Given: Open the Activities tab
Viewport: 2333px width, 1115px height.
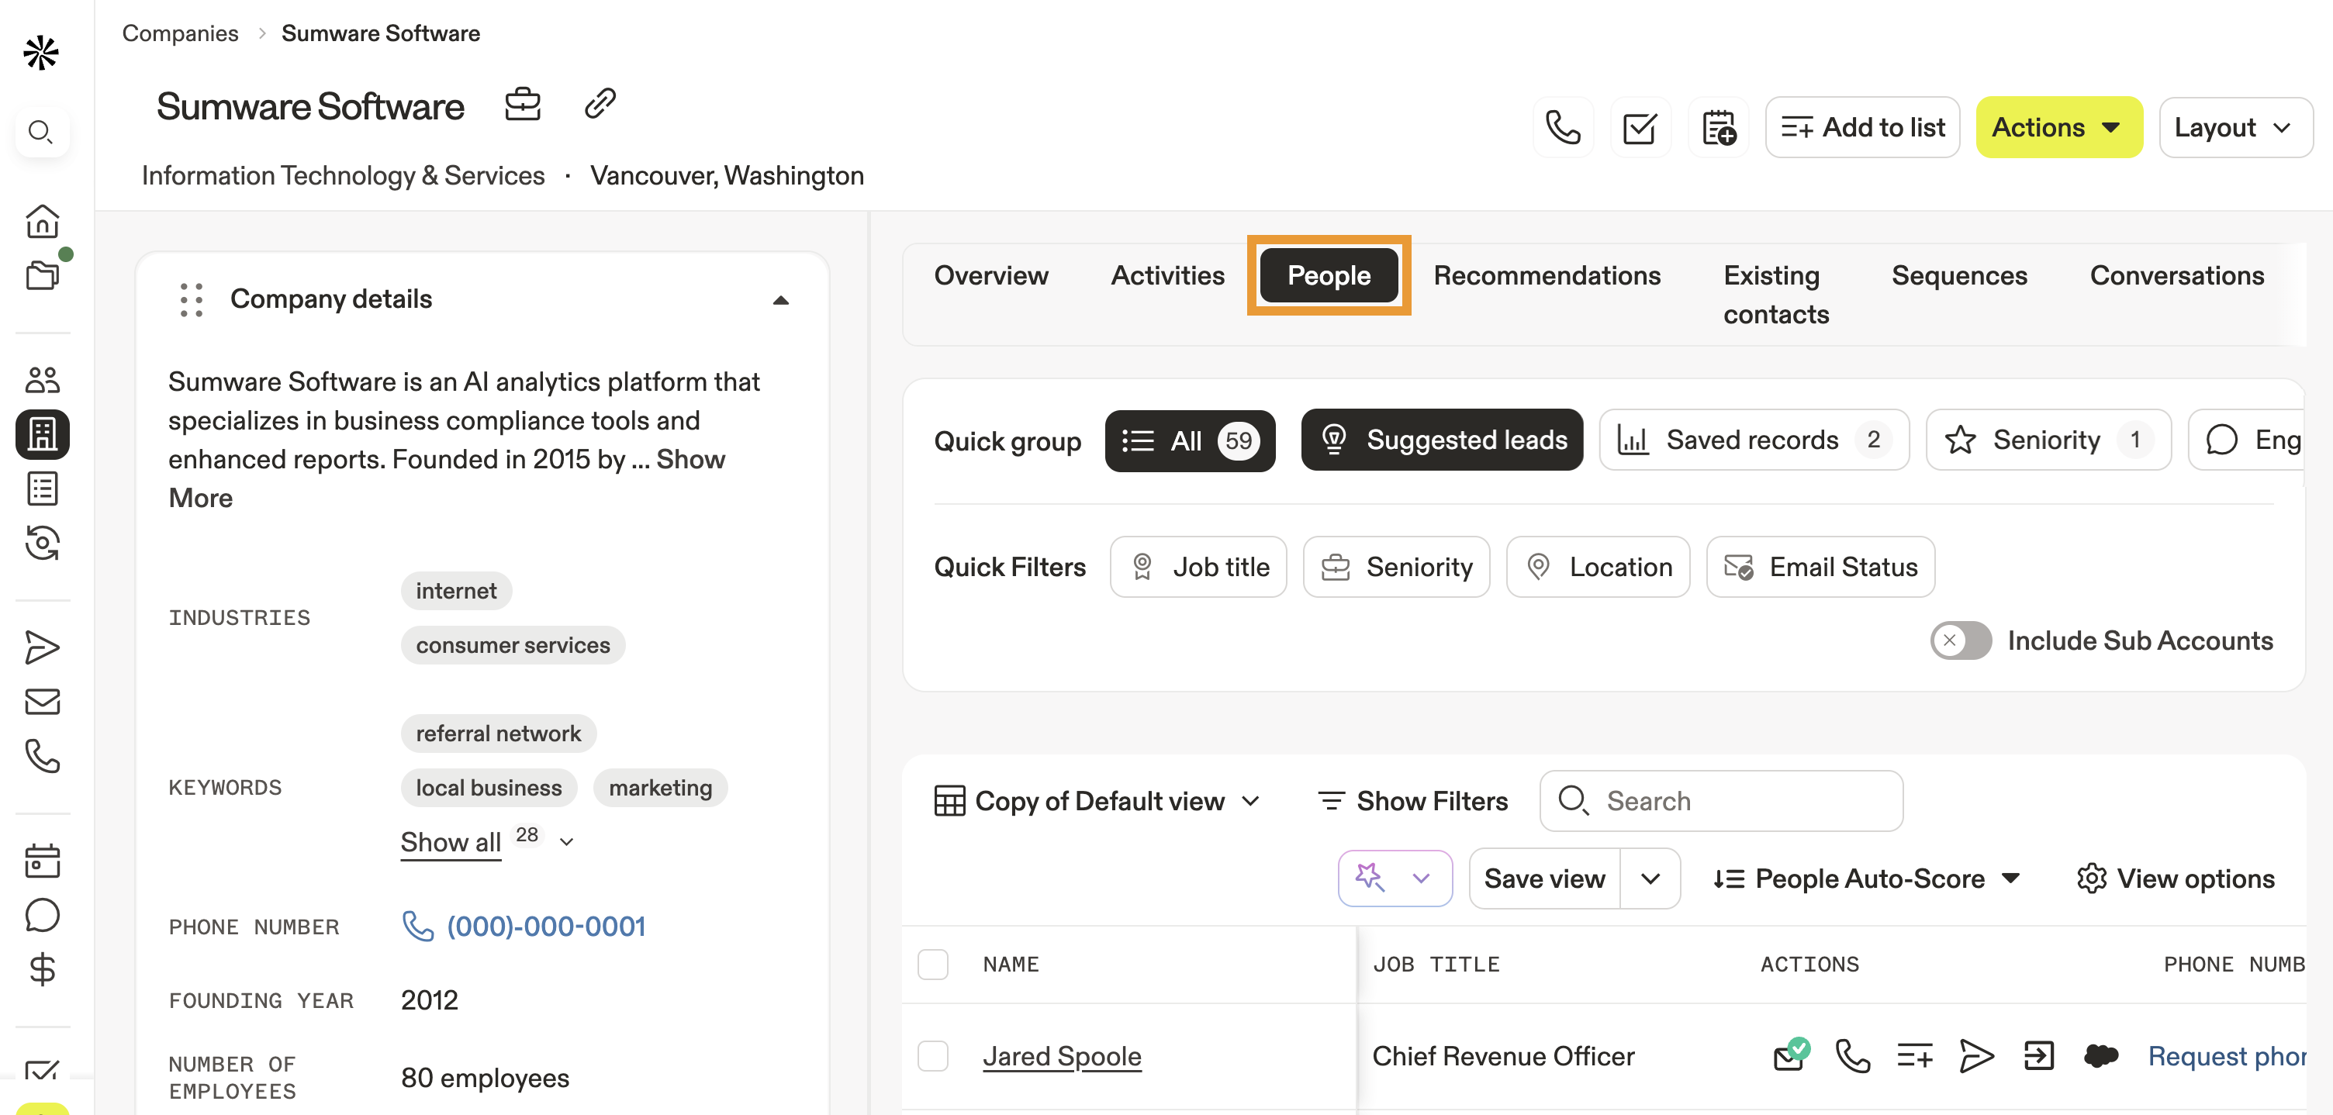Looking at the screenshot, I should 1166,275.
